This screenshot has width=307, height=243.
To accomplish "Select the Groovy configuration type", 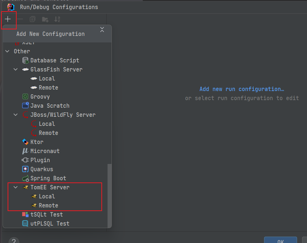I will [x=40, y=97].
